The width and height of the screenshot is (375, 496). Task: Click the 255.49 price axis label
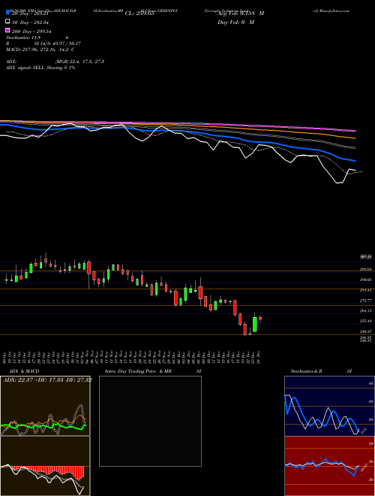[x=366, y=321]
